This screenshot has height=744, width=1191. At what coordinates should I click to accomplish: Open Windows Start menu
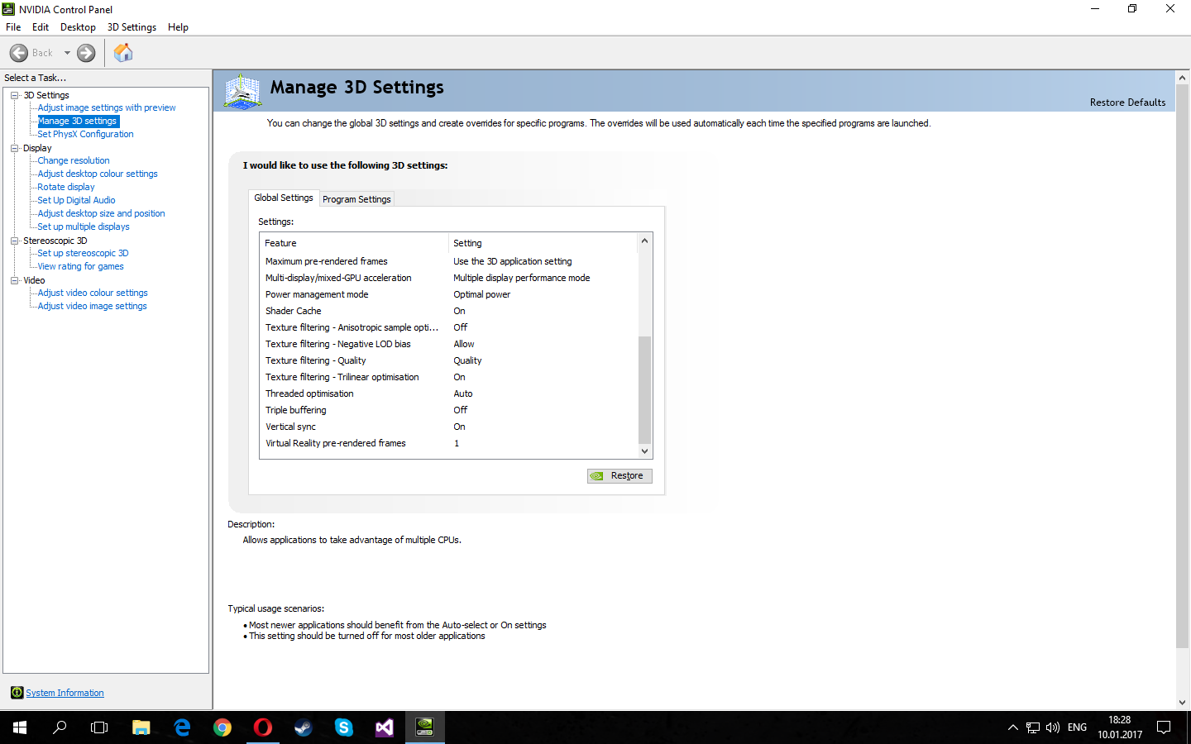pos(20,727)
